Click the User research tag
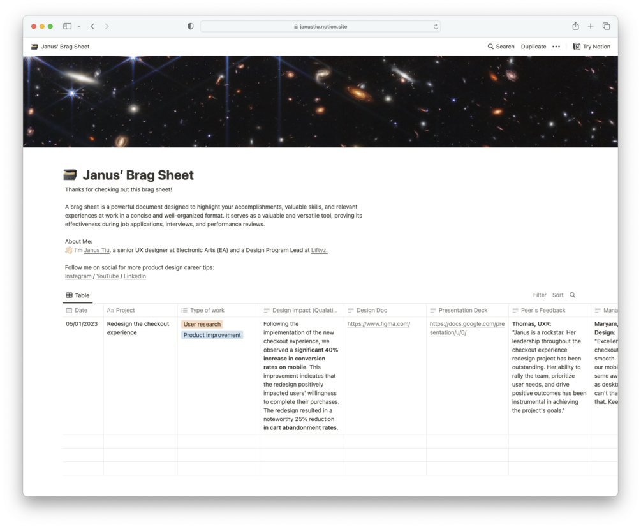Viewport: 641px width, 527px height. pyautogui.click(x=202, y=324)
